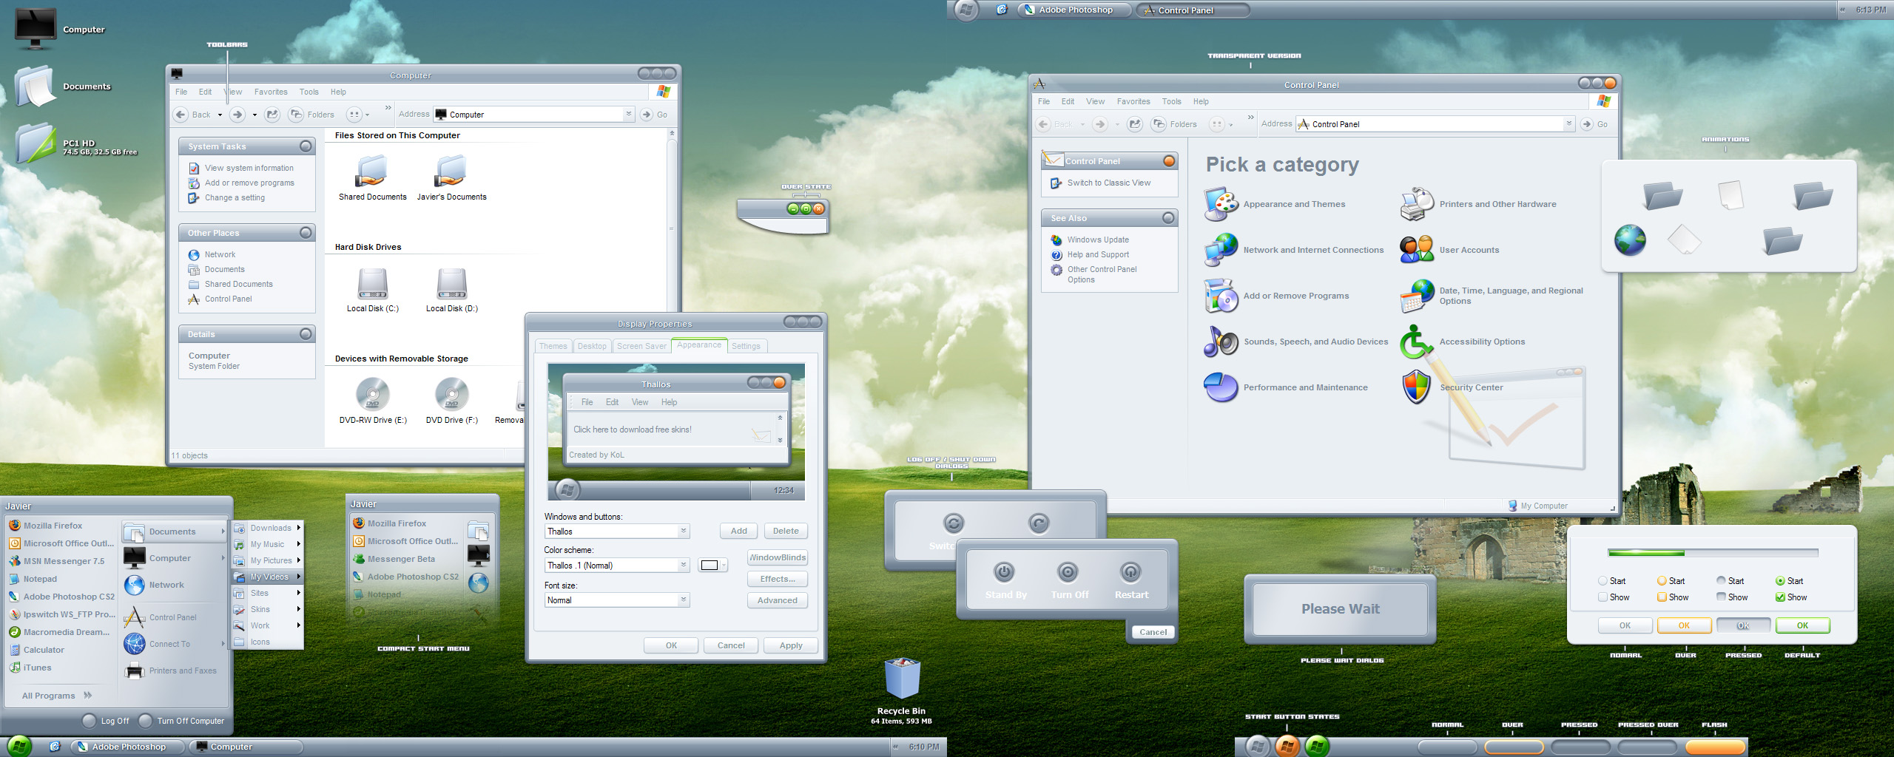
Task: Open Tools menu in Control Panel window
Action: tap(1171, 101)
